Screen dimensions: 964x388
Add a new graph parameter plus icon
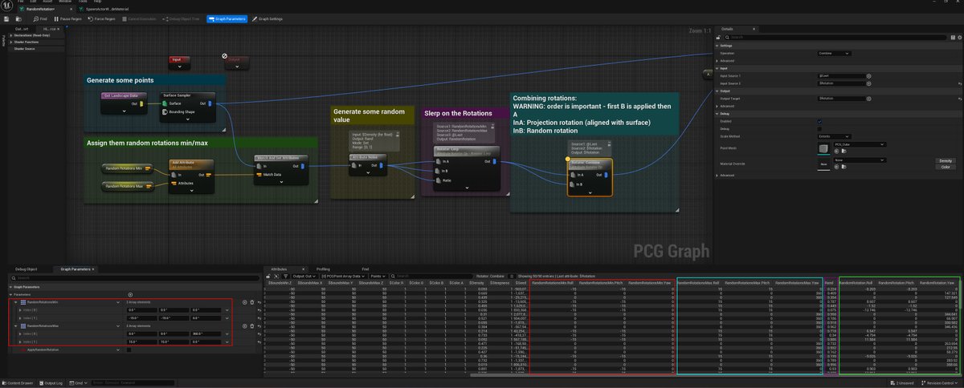pyautogui.click(x=130, y=294)
